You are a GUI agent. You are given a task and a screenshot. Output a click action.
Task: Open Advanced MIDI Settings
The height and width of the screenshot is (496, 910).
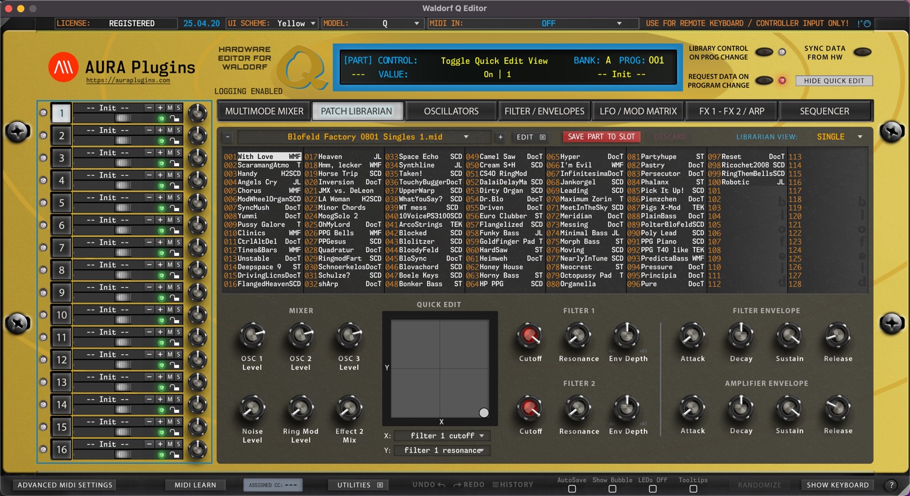(x=65, y=485)
